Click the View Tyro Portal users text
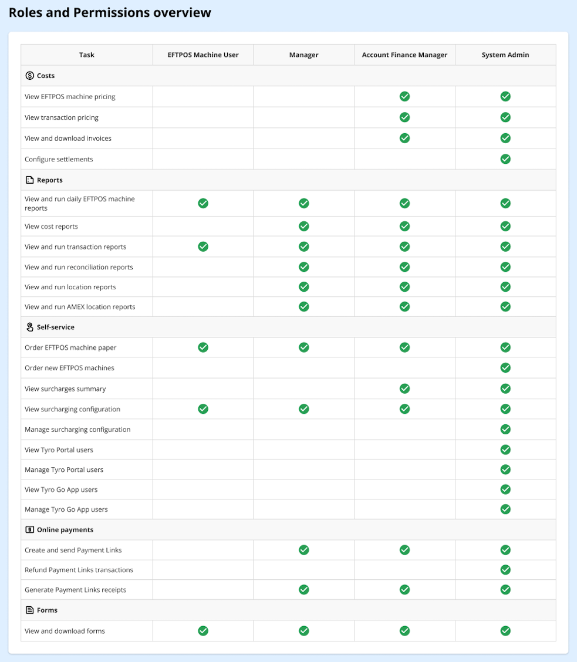Viewport: 577px width, 662px height. [59, 450]
